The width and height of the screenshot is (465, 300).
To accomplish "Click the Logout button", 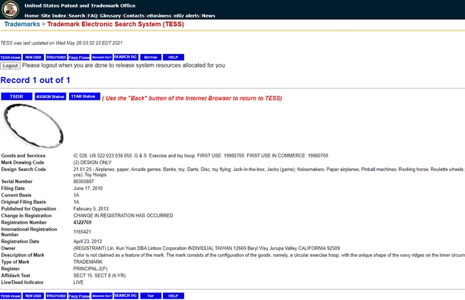I will click(x=11, y=66).
